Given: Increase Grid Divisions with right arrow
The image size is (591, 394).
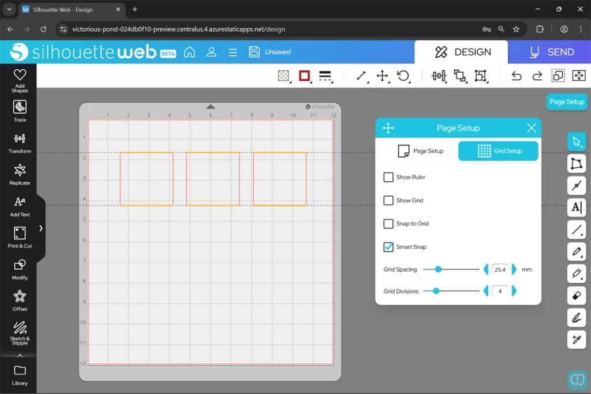Looking at the screenshot, I should pyautogui.click(x=514, y=291).
